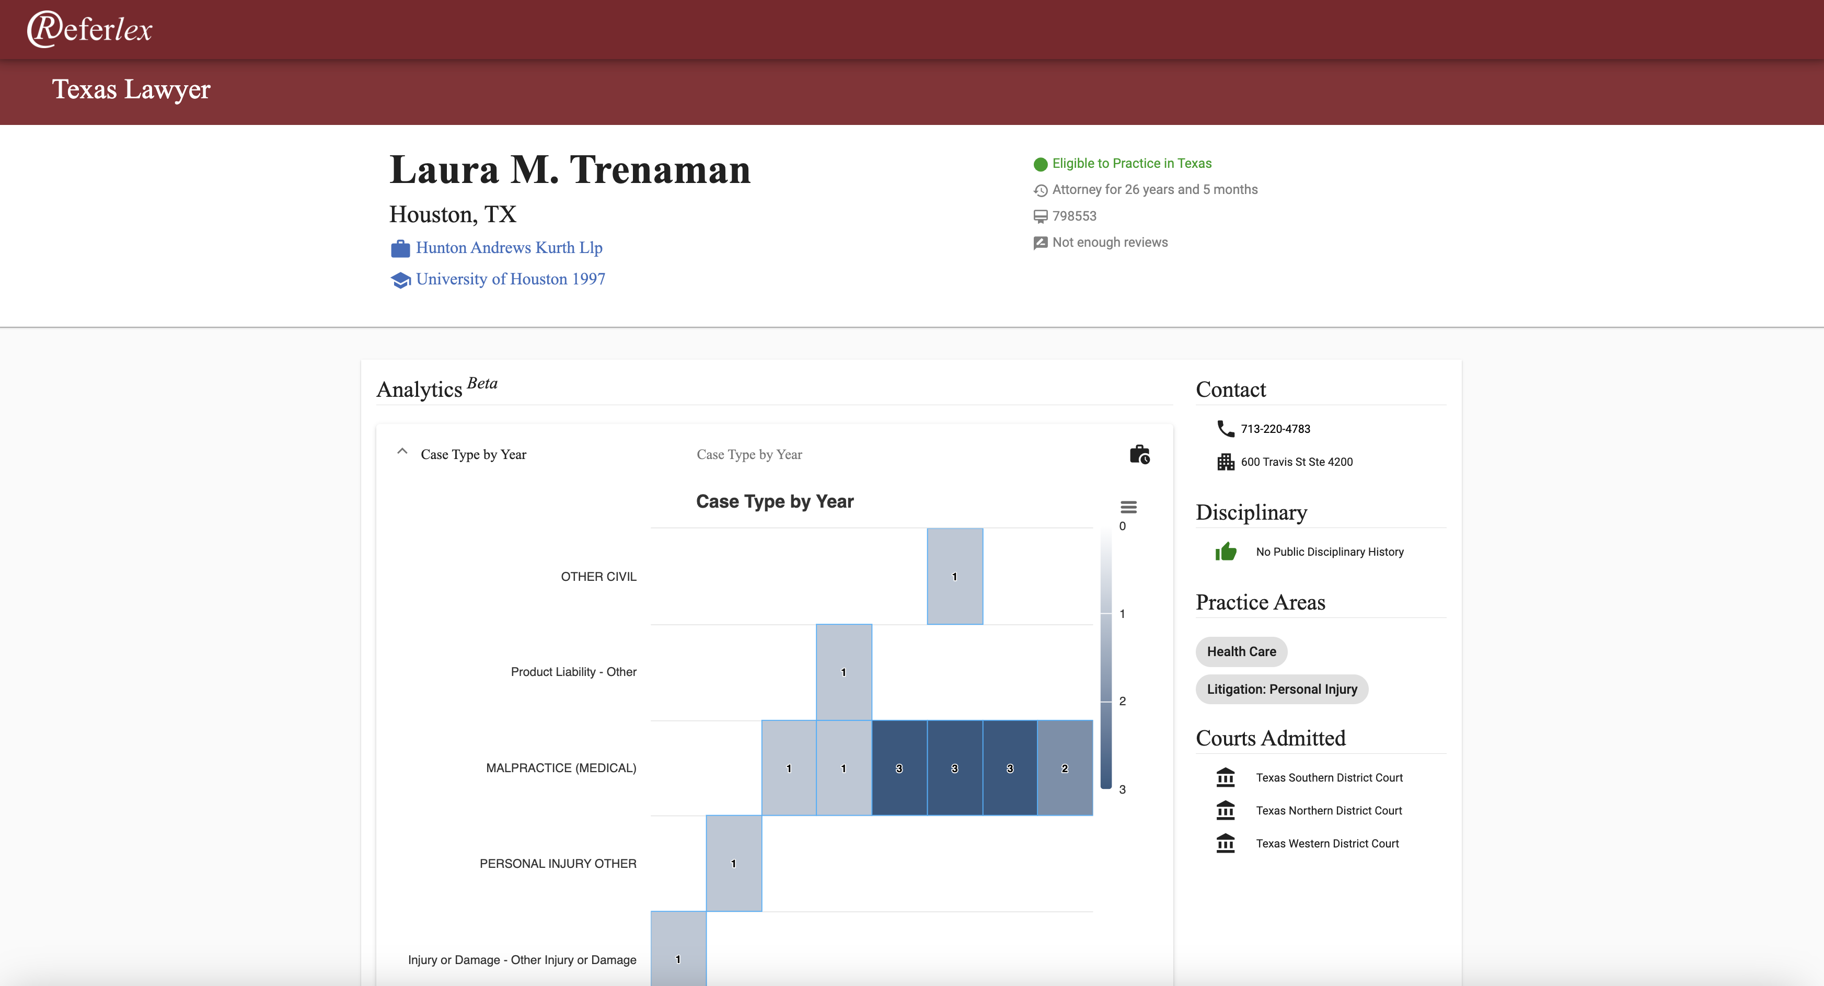Click the office building address icon
This screenshot has width=1824, height=986.
pos(1226,462)
